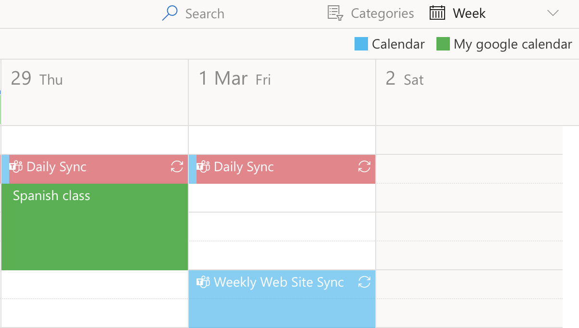Select the Weekly Web Site Sync event

282,299
